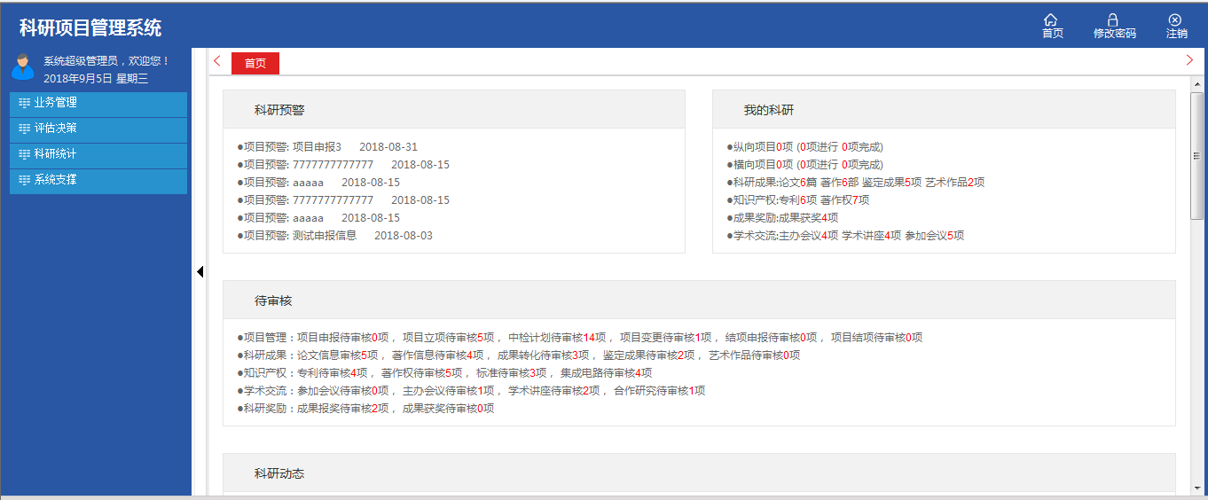Click 系统超级管理员 welcome text
The height and width of the screenshot is (500, 1208).
click(x=106, y=61)
